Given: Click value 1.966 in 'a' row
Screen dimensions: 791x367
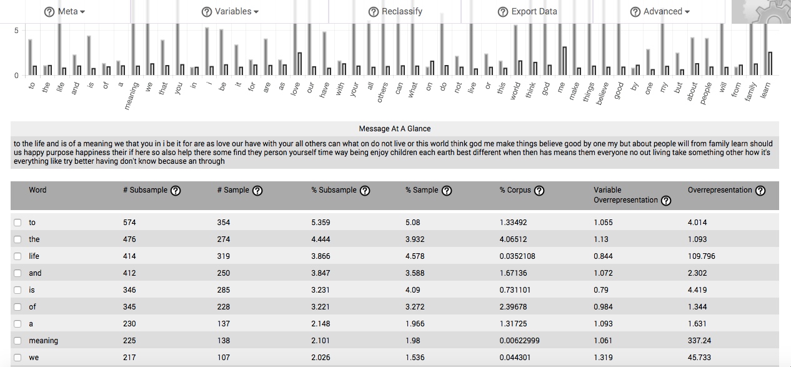Looking at the screenshot, I should point(415,324).
